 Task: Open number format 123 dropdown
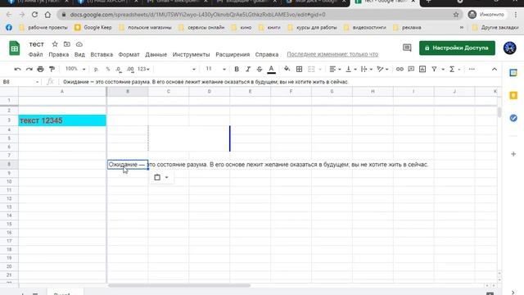pyautogui.click(x=143, y=69)
